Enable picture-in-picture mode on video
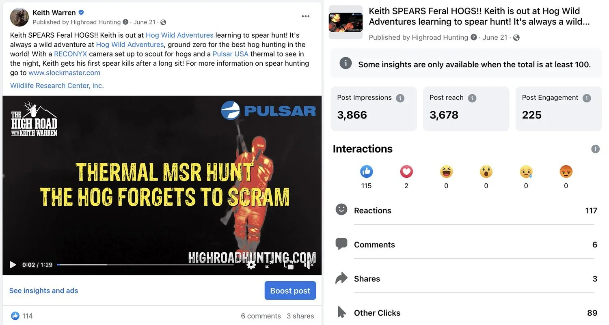 point(289,265)
